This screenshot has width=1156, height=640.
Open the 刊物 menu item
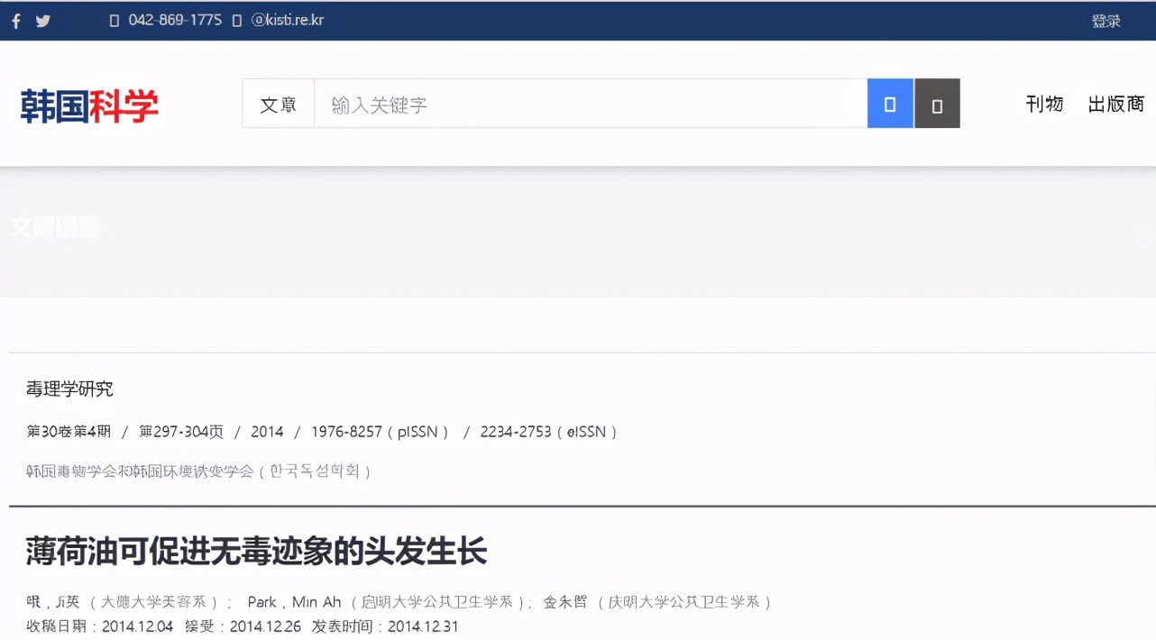[1044, 104]
